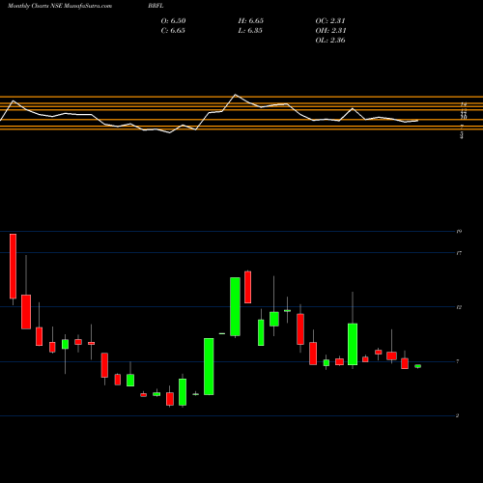The width and height of the screenshot is (483, 483).
Task: Click price axis label 7
Action: click(x=458, y=361)
